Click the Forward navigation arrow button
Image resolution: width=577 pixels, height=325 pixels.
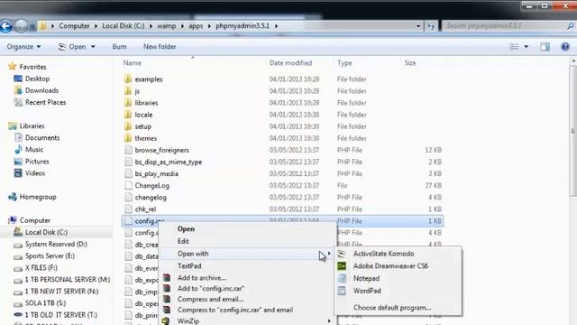click(21, 26)
